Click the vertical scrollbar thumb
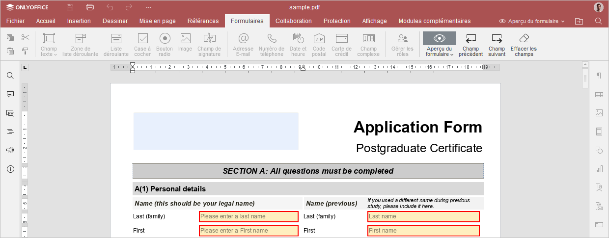The height and width of the screenshot is (238, 609). 584,79
